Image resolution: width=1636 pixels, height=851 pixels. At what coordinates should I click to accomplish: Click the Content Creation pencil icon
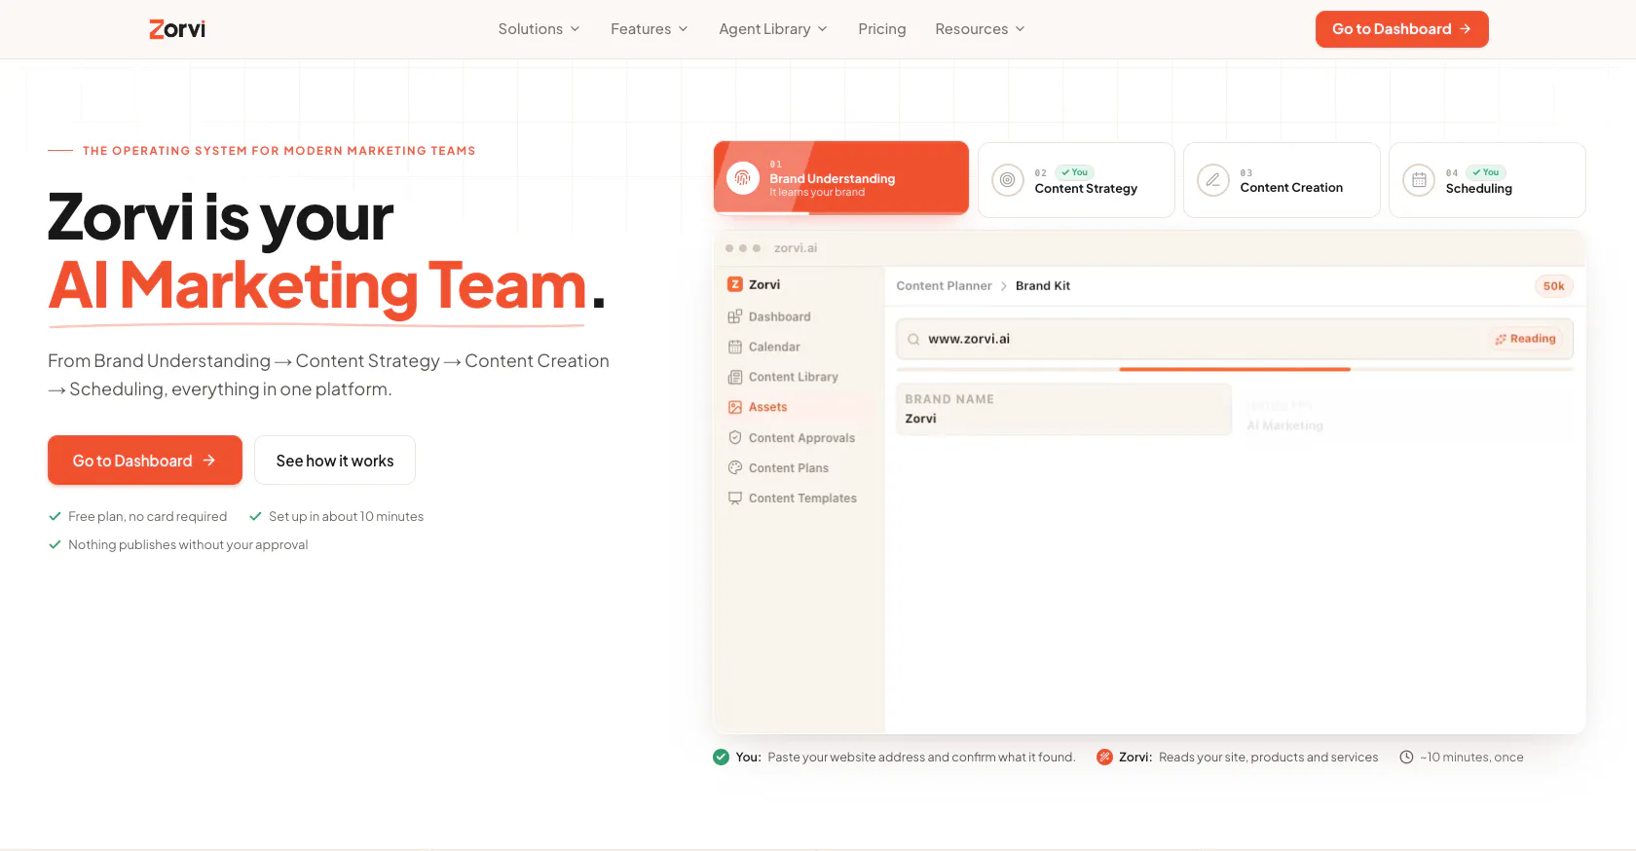1213,180
